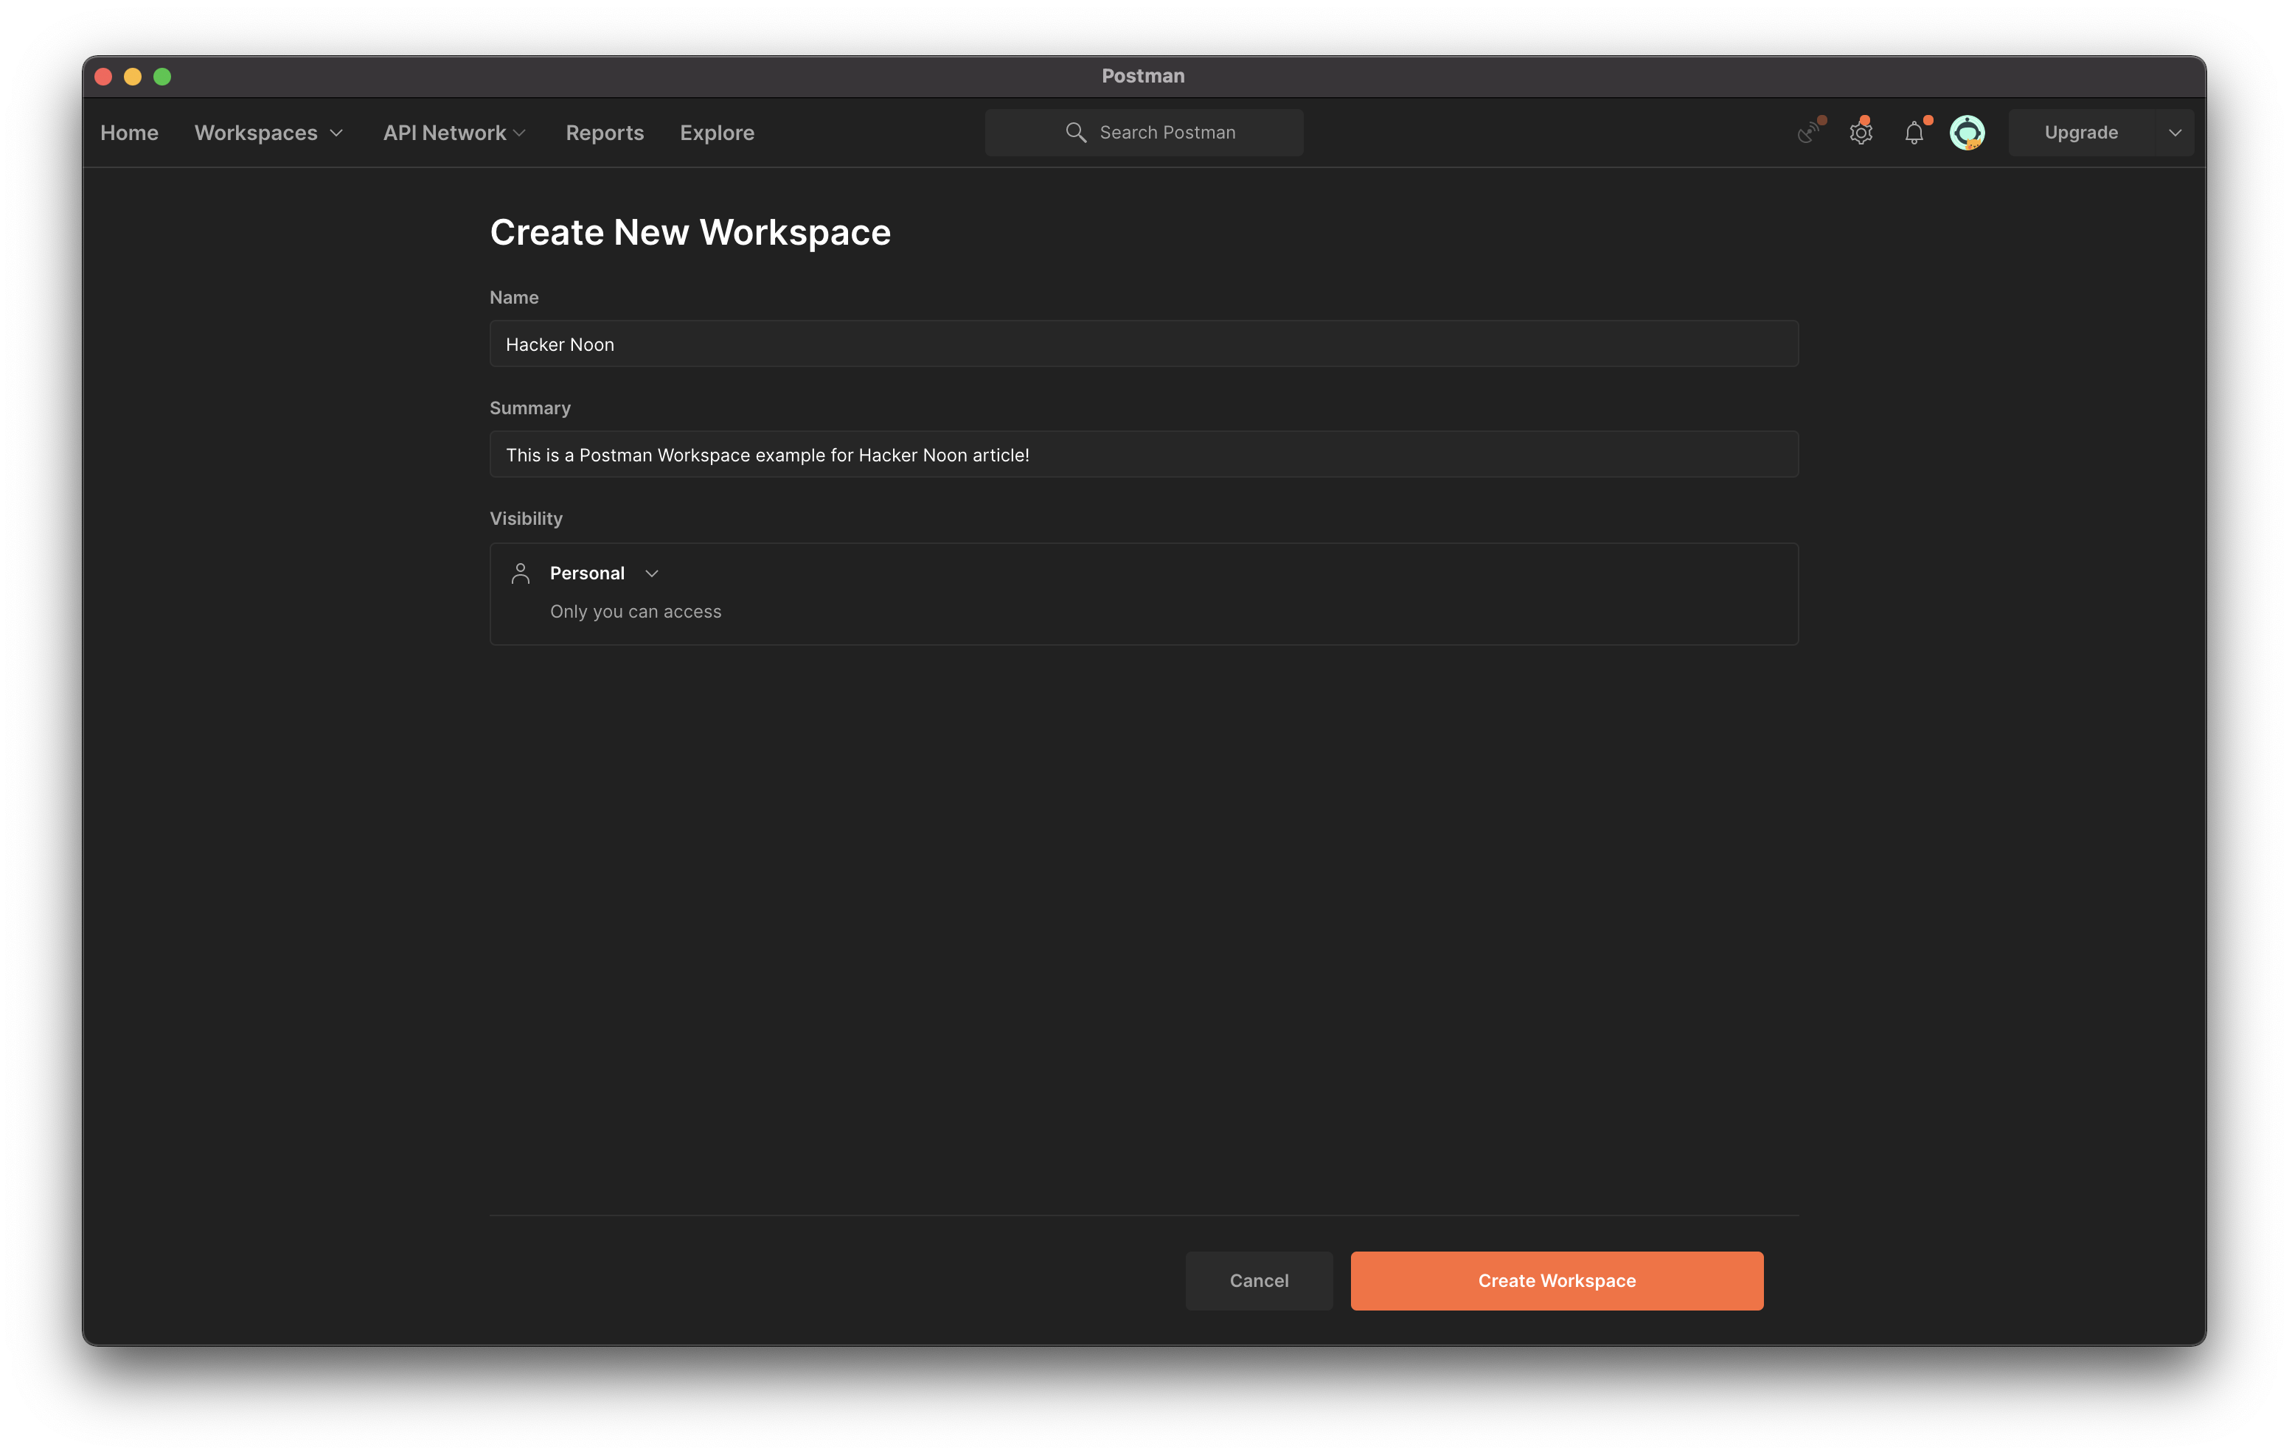Change visibility using the Personal chevron
The height and width of the screenshot is (1455, 2289).
(652, 573)
